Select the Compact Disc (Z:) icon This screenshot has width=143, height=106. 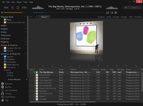point(5,48)
